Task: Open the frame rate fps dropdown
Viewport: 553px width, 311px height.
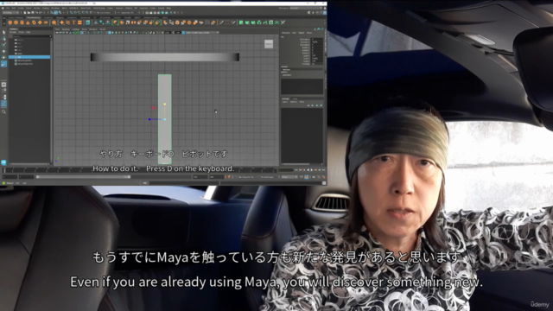Action: [289, 177]
